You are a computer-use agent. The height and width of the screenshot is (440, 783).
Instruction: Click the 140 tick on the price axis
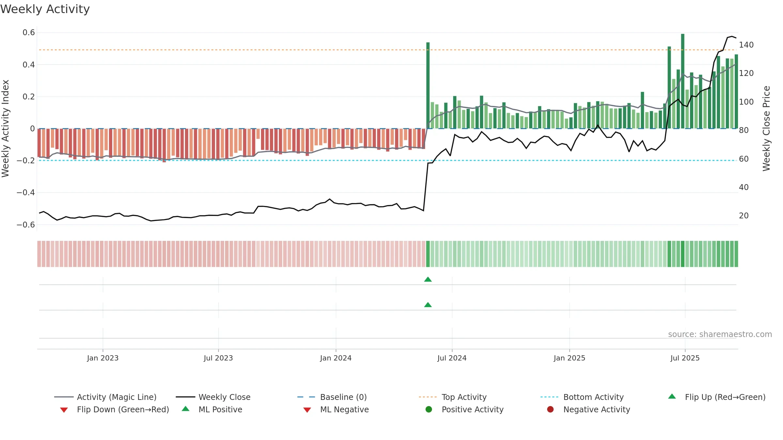coord(746,45)
